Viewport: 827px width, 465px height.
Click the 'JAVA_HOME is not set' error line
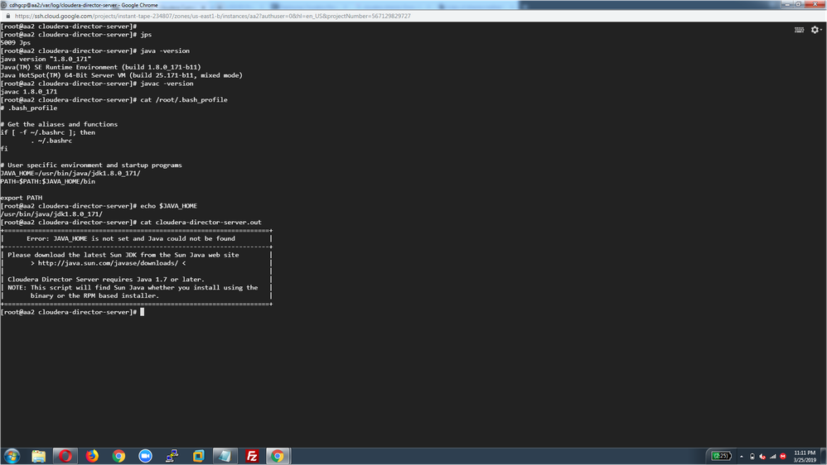point(131,238)
